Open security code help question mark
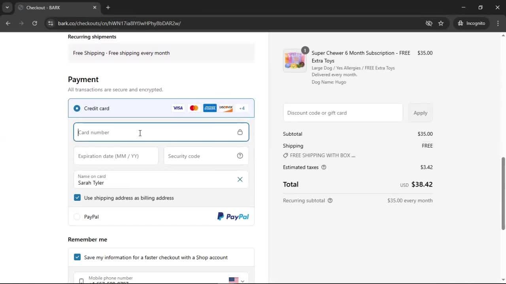506x284 pixels. click(240, 156)
